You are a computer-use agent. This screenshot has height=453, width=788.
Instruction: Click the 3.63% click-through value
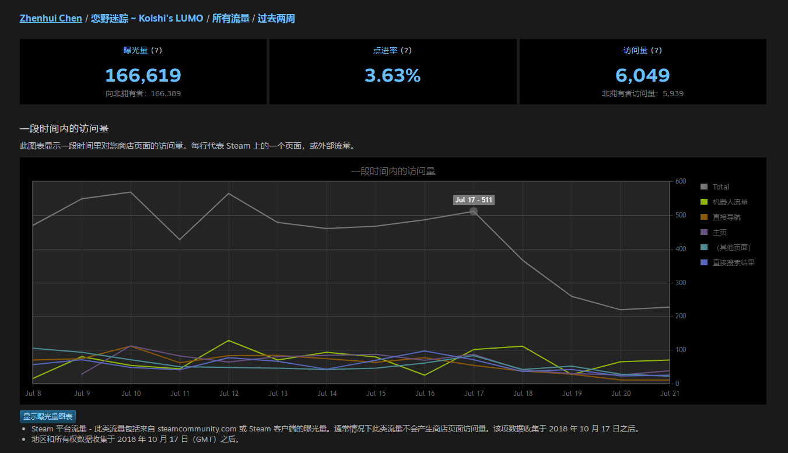[x=393, y=75]
